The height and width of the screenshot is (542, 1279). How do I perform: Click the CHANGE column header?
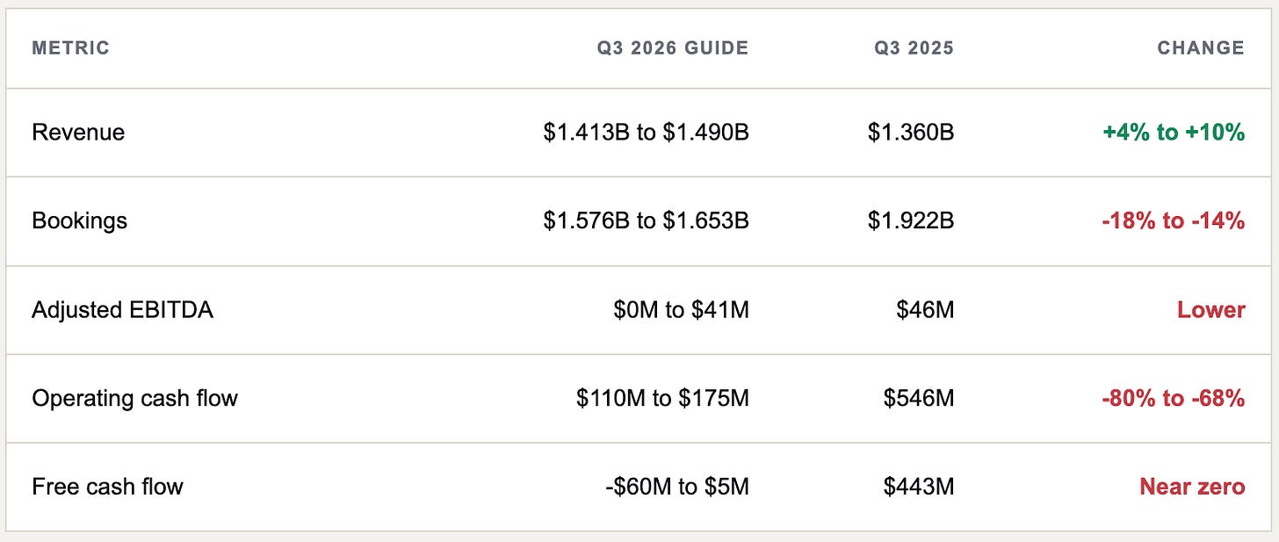pos(1201,48)
